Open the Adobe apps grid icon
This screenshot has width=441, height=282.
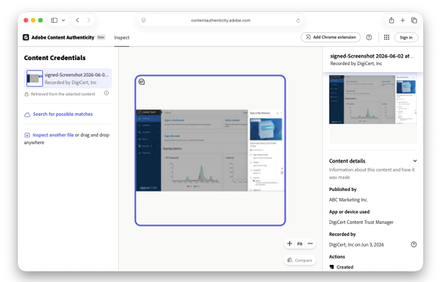(387, 37)
